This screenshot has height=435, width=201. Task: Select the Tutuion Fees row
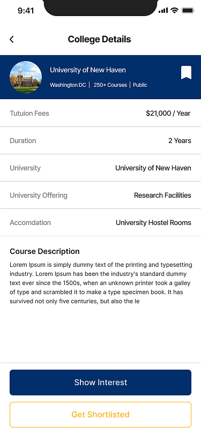(x=101, y=113)
